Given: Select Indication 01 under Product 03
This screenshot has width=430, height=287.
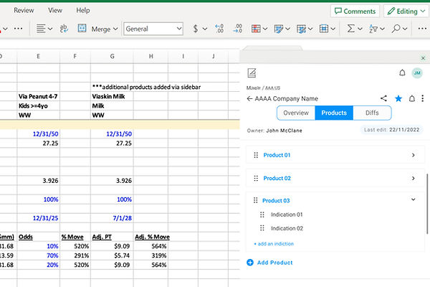Looking at the screenshot, I should coord(287,215).
